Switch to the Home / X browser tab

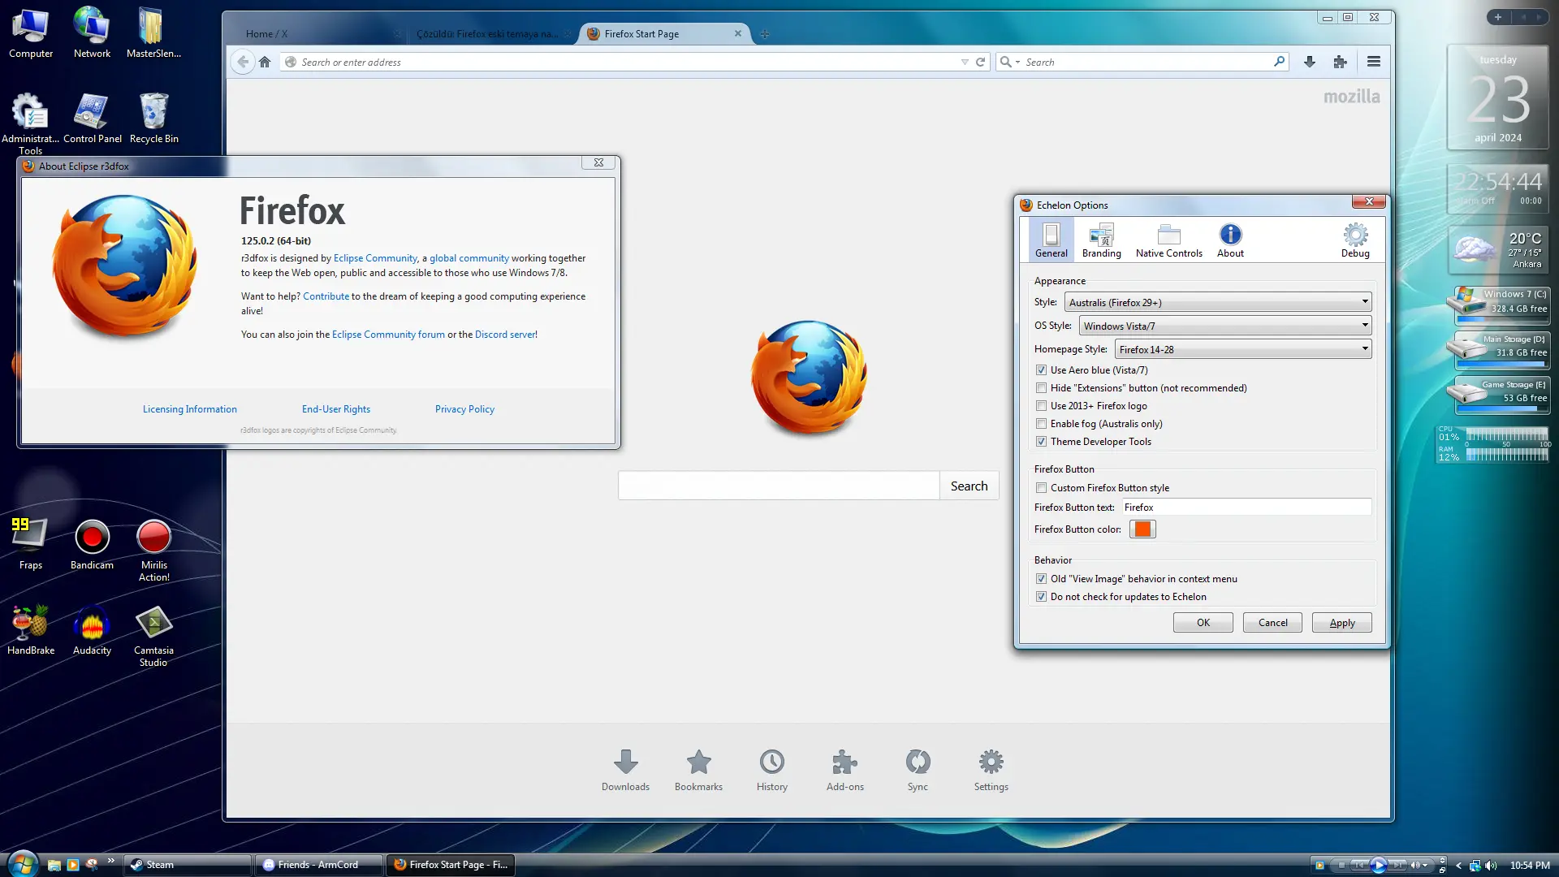click(x=318, y=34)
